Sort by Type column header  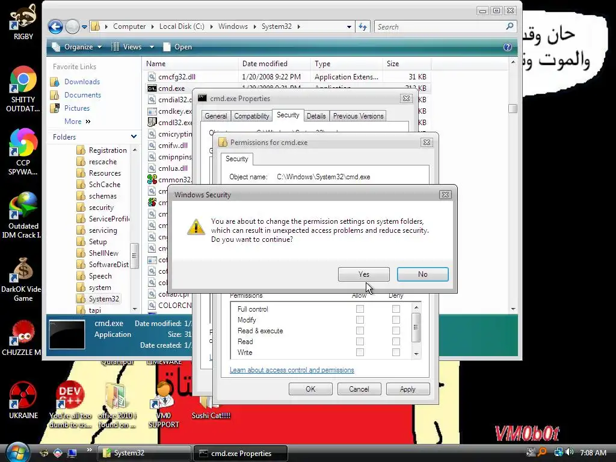[x=347, y=64]
